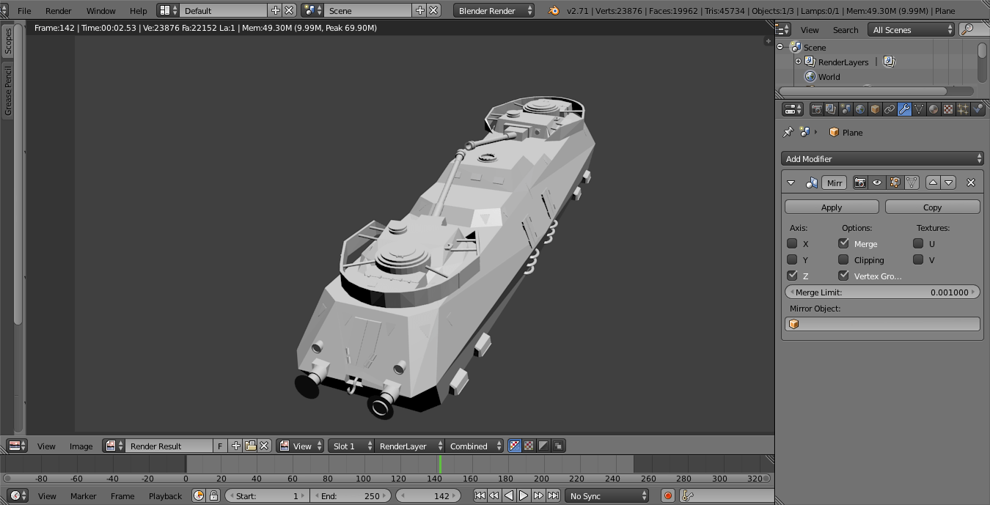Open the Particles properties tab
The image size is (990, 505).
pos(963,109)
